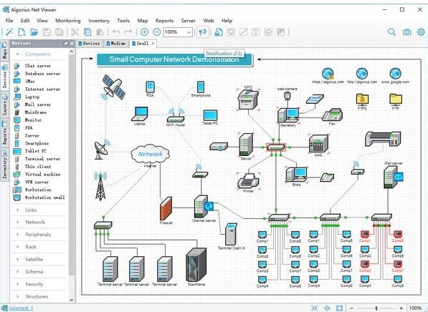Switch to the Medium tab
The image size is (428, 312).
[116, 44]
